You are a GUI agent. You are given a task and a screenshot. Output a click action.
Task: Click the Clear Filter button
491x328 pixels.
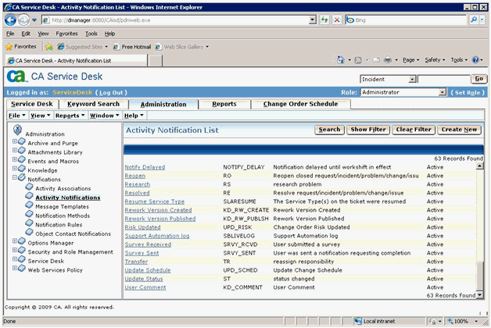click(x=414, y=130)
